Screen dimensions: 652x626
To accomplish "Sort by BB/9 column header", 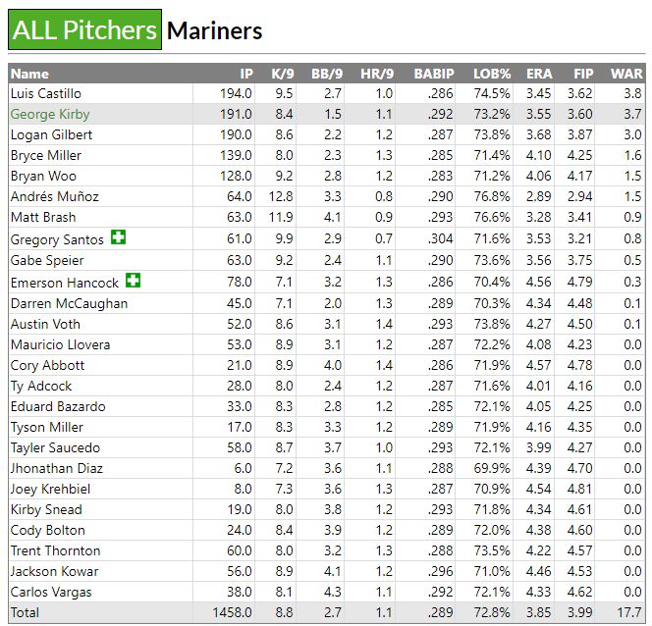I will click(x=326, y=74).
